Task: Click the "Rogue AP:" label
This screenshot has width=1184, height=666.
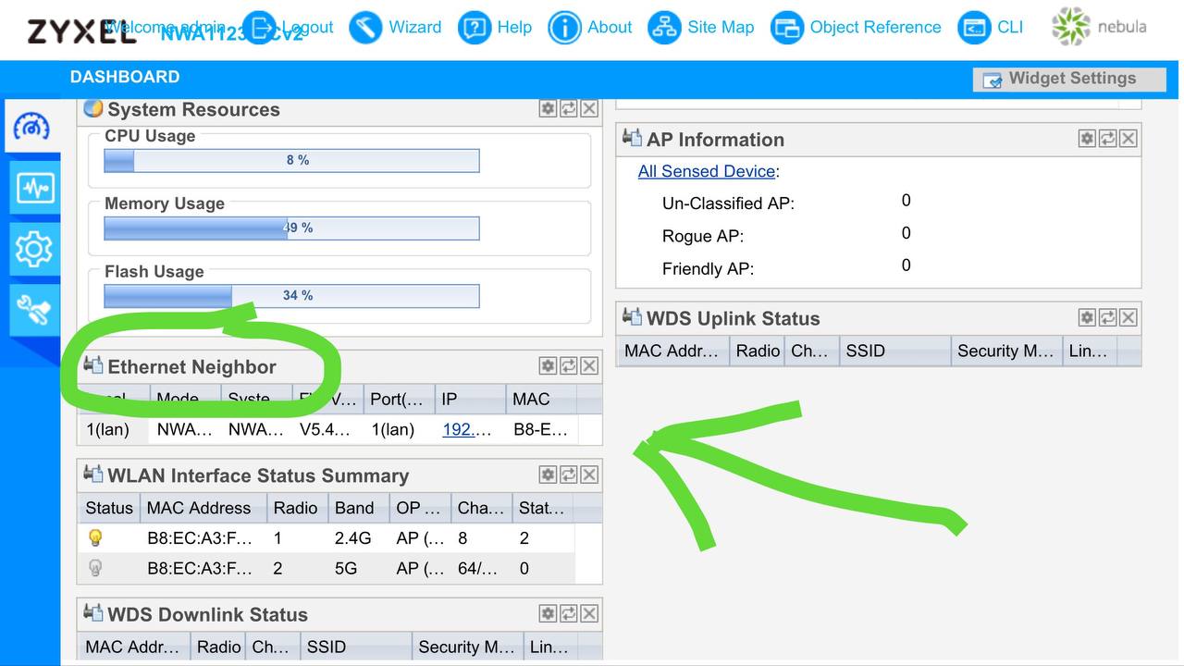Action: (703, 236)
